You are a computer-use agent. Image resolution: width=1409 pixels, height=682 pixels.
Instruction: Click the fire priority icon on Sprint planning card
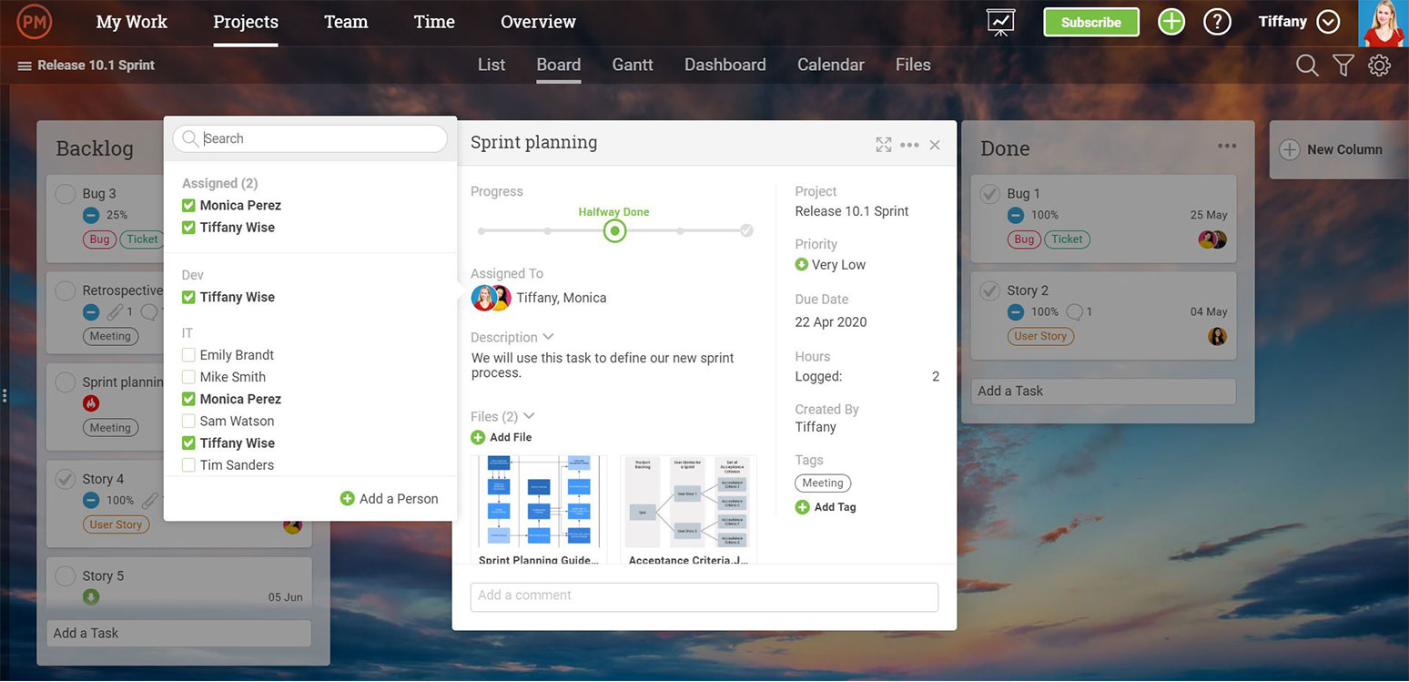pyautogui.click(x=91, y=402)
